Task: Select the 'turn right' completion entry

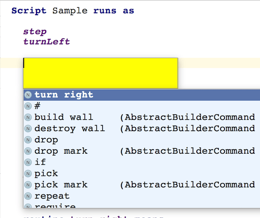Action: point(142,95)
